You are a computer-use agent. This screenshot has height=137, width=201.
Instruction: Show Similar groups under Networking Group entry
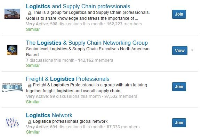(x=33, y=66)
